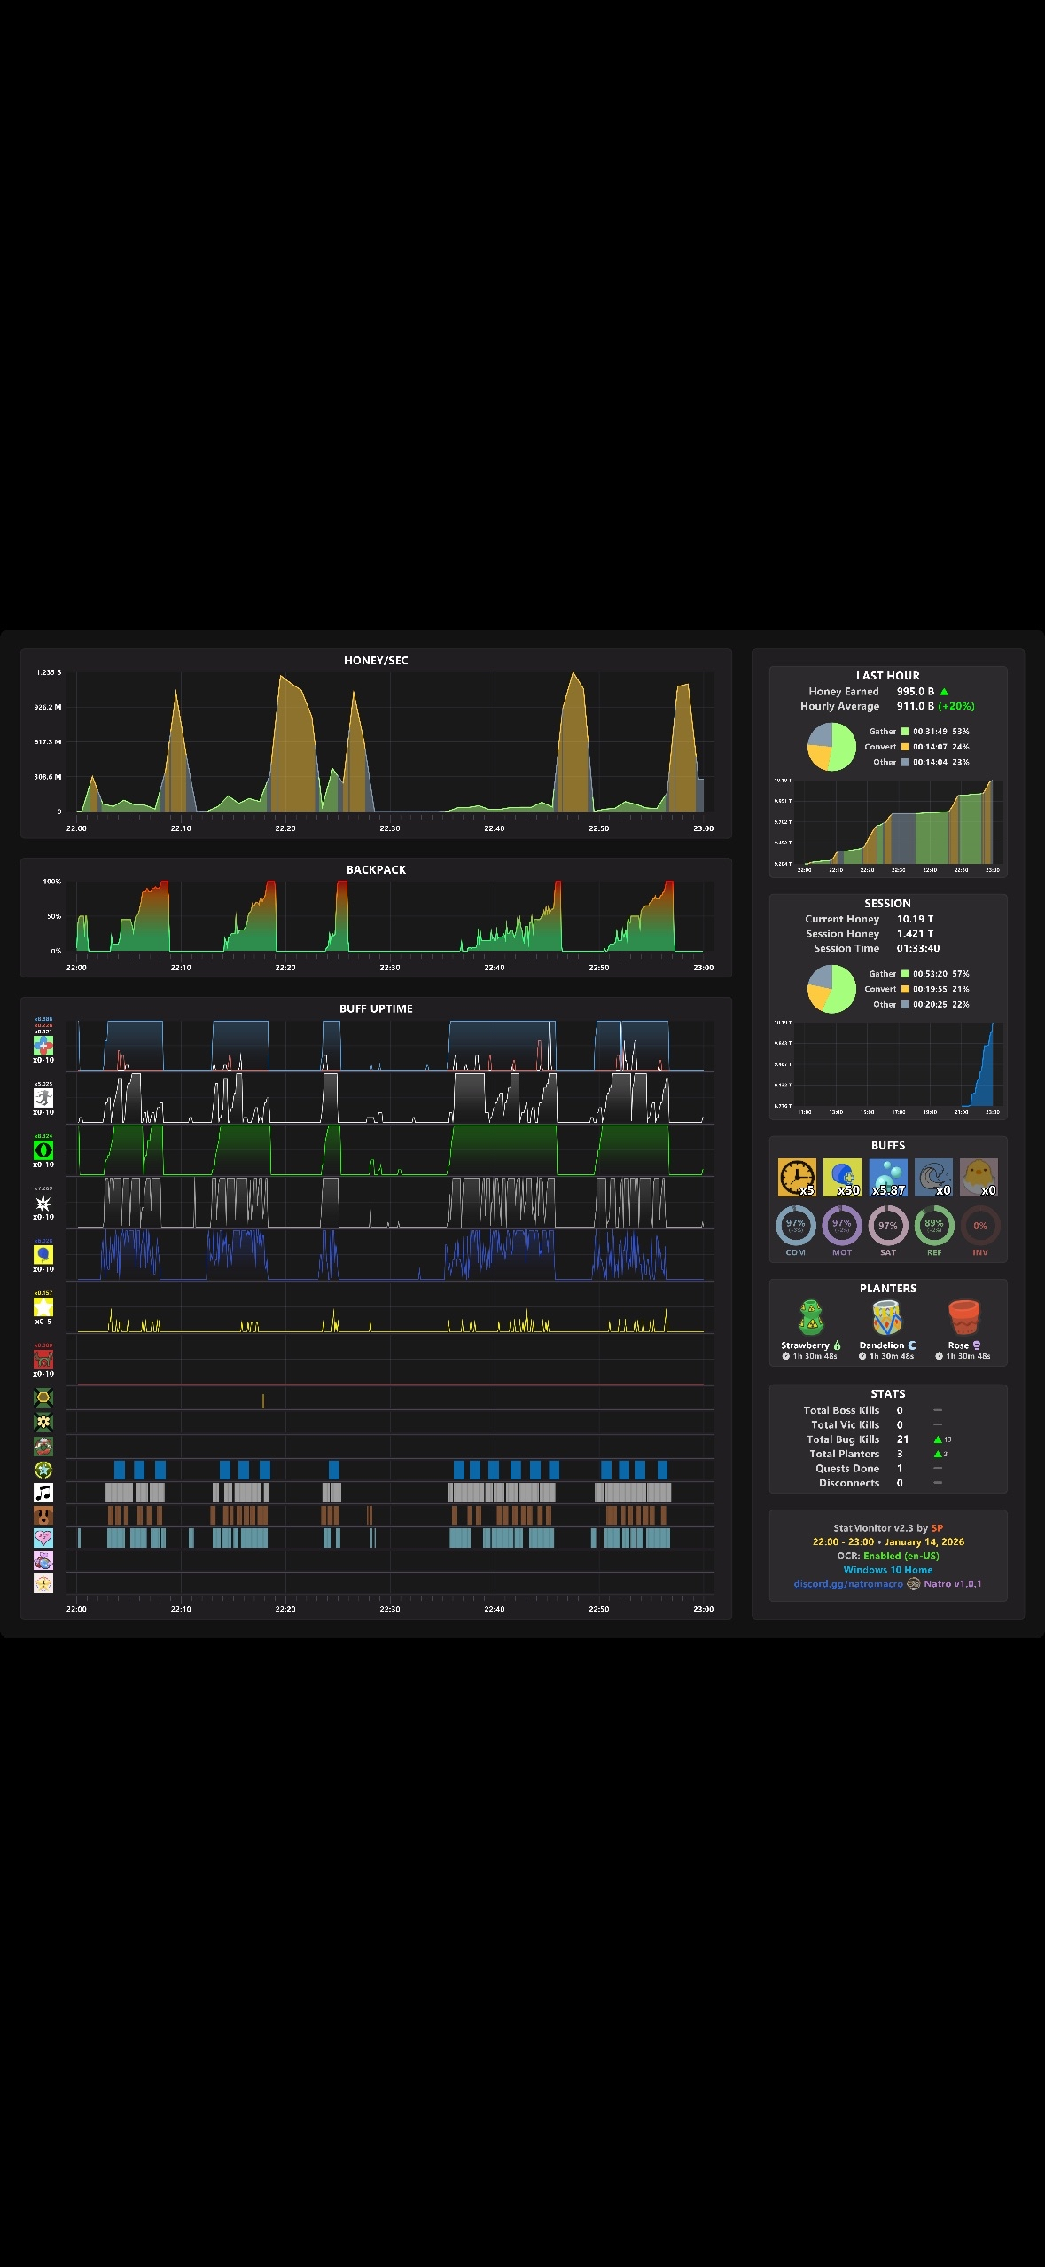
Task: Select the brown bear face icon
Action: pyautogui.click(x=43, y=1515)
